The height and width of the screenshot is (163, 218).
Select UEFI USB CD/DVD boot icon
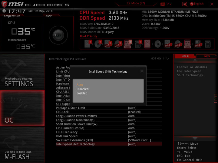(x=118, y=44)
